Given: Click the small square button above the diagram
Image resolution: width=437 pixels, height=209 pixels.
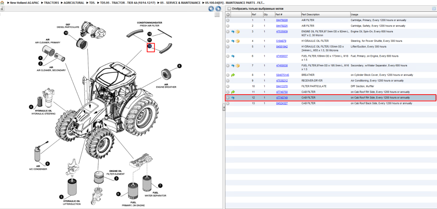Looking at the screenshot, I should click(217, 15).
